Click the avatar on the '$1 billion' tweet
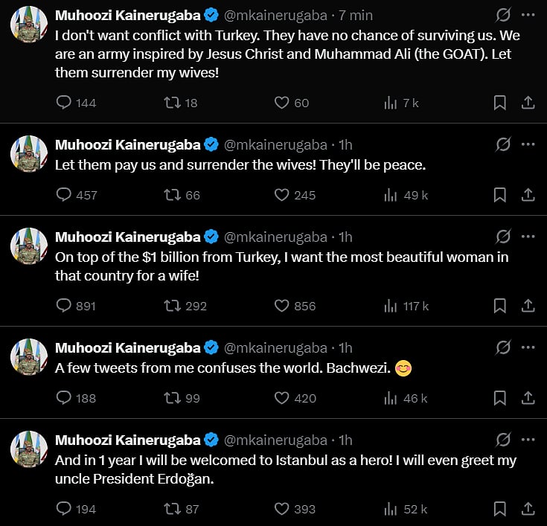547x526 pixels. pos(29,246)
